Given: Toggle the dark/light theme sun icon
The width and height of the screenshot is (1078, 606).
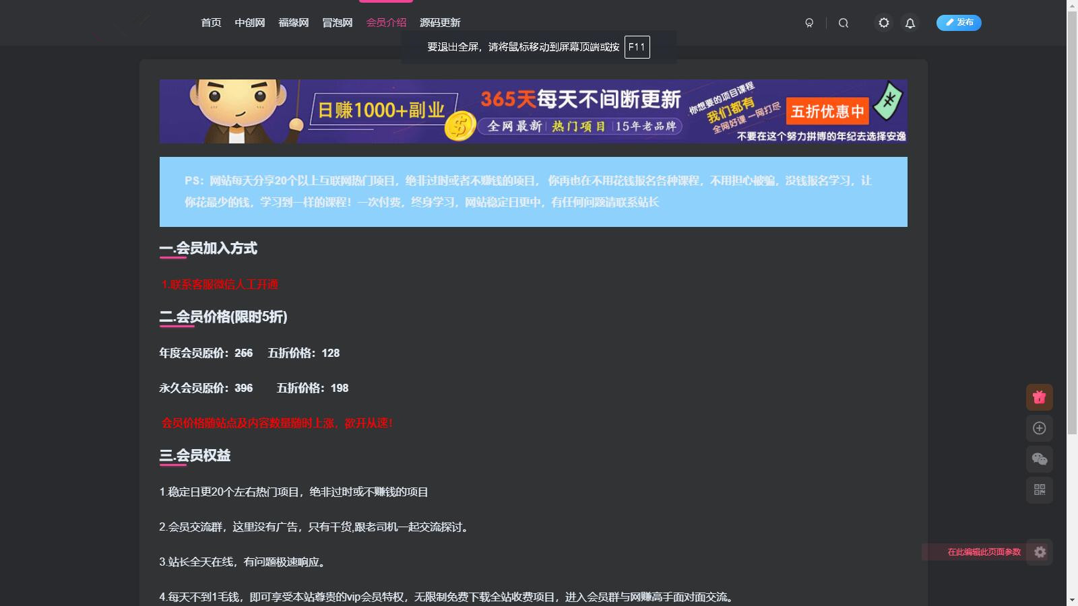Looking at the screenshot, I should coord(883,23).
